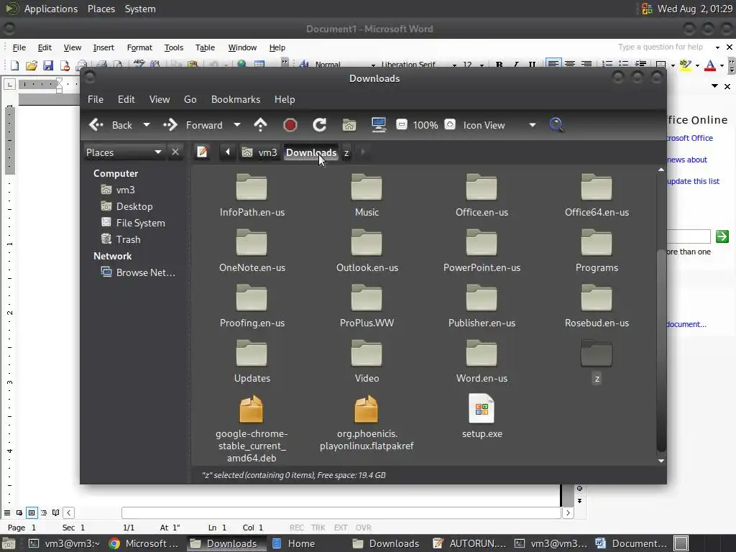This screenshot has height=552, width=736.
Task: Open Computer location from toolbar icon
Action: (x=378, y=125)
